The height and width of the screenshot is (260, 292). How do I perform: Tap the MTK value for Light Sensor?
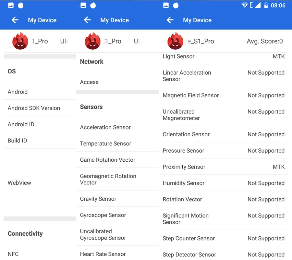(279, 56)
